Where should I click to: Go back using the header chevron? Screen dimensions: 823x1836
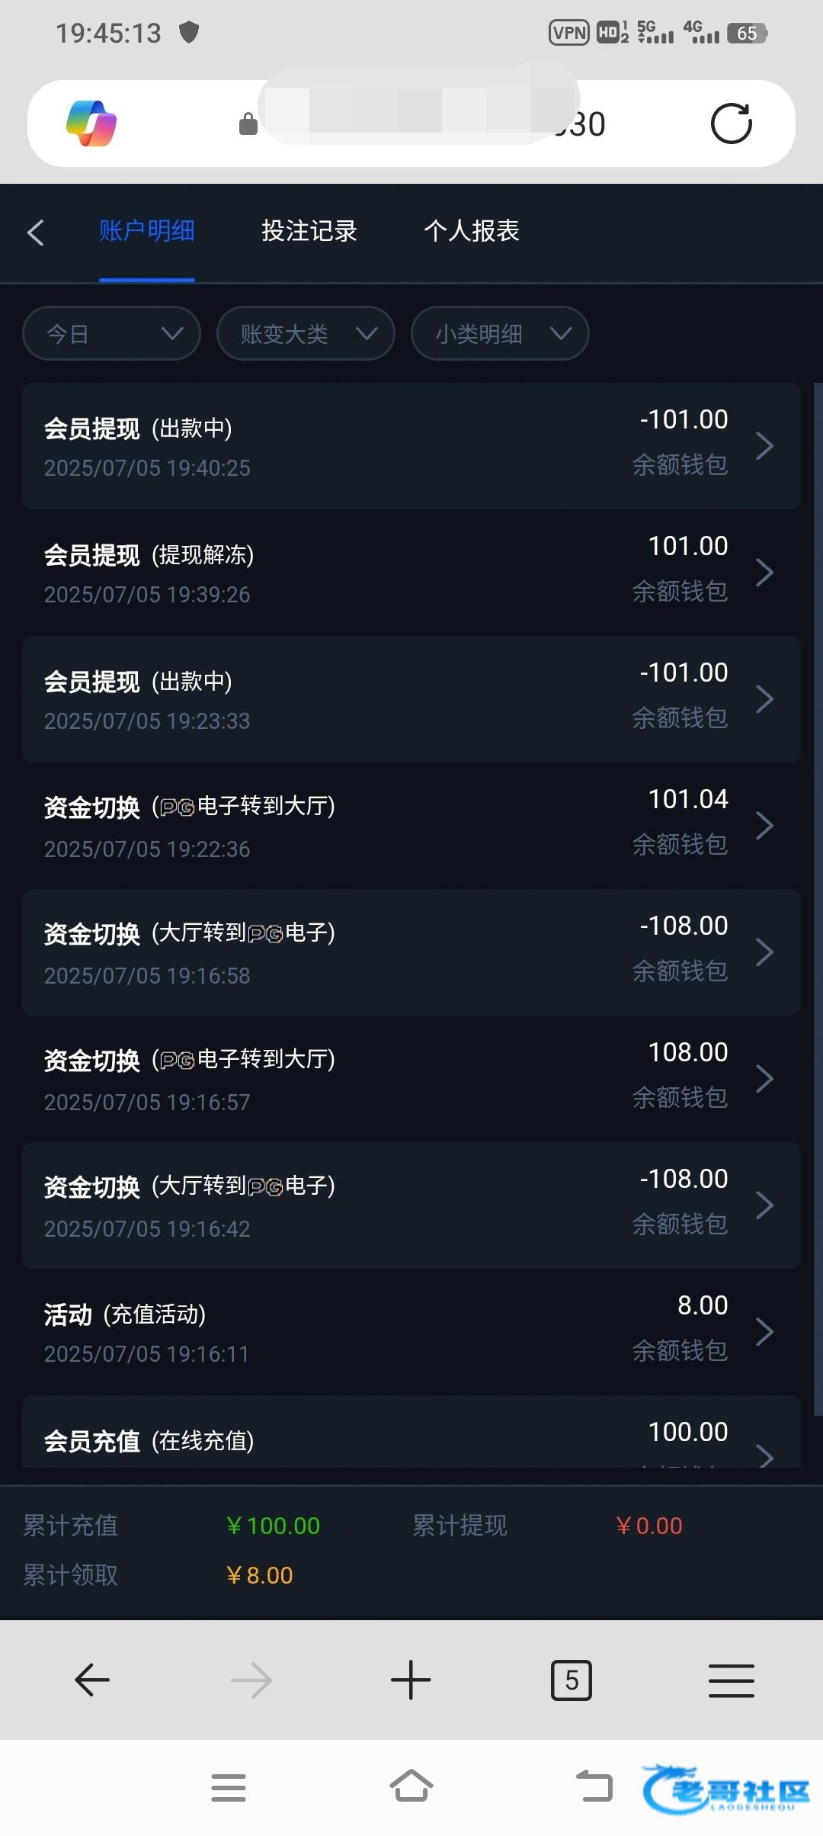point(36,232)
